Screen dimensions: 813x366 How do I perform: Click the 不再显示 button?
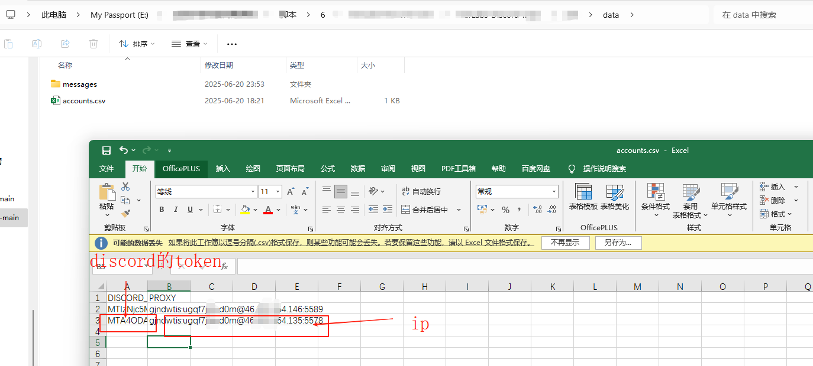click(x=565, y=243)
